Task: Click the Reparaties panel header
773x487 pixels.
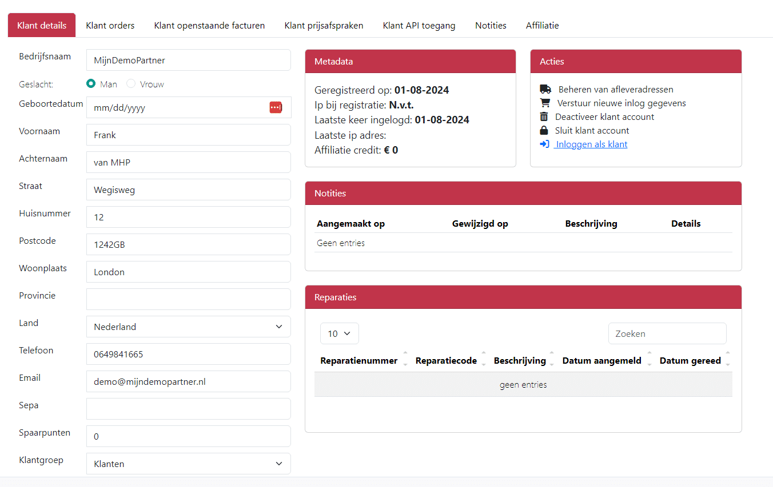Action: point(523,297)
